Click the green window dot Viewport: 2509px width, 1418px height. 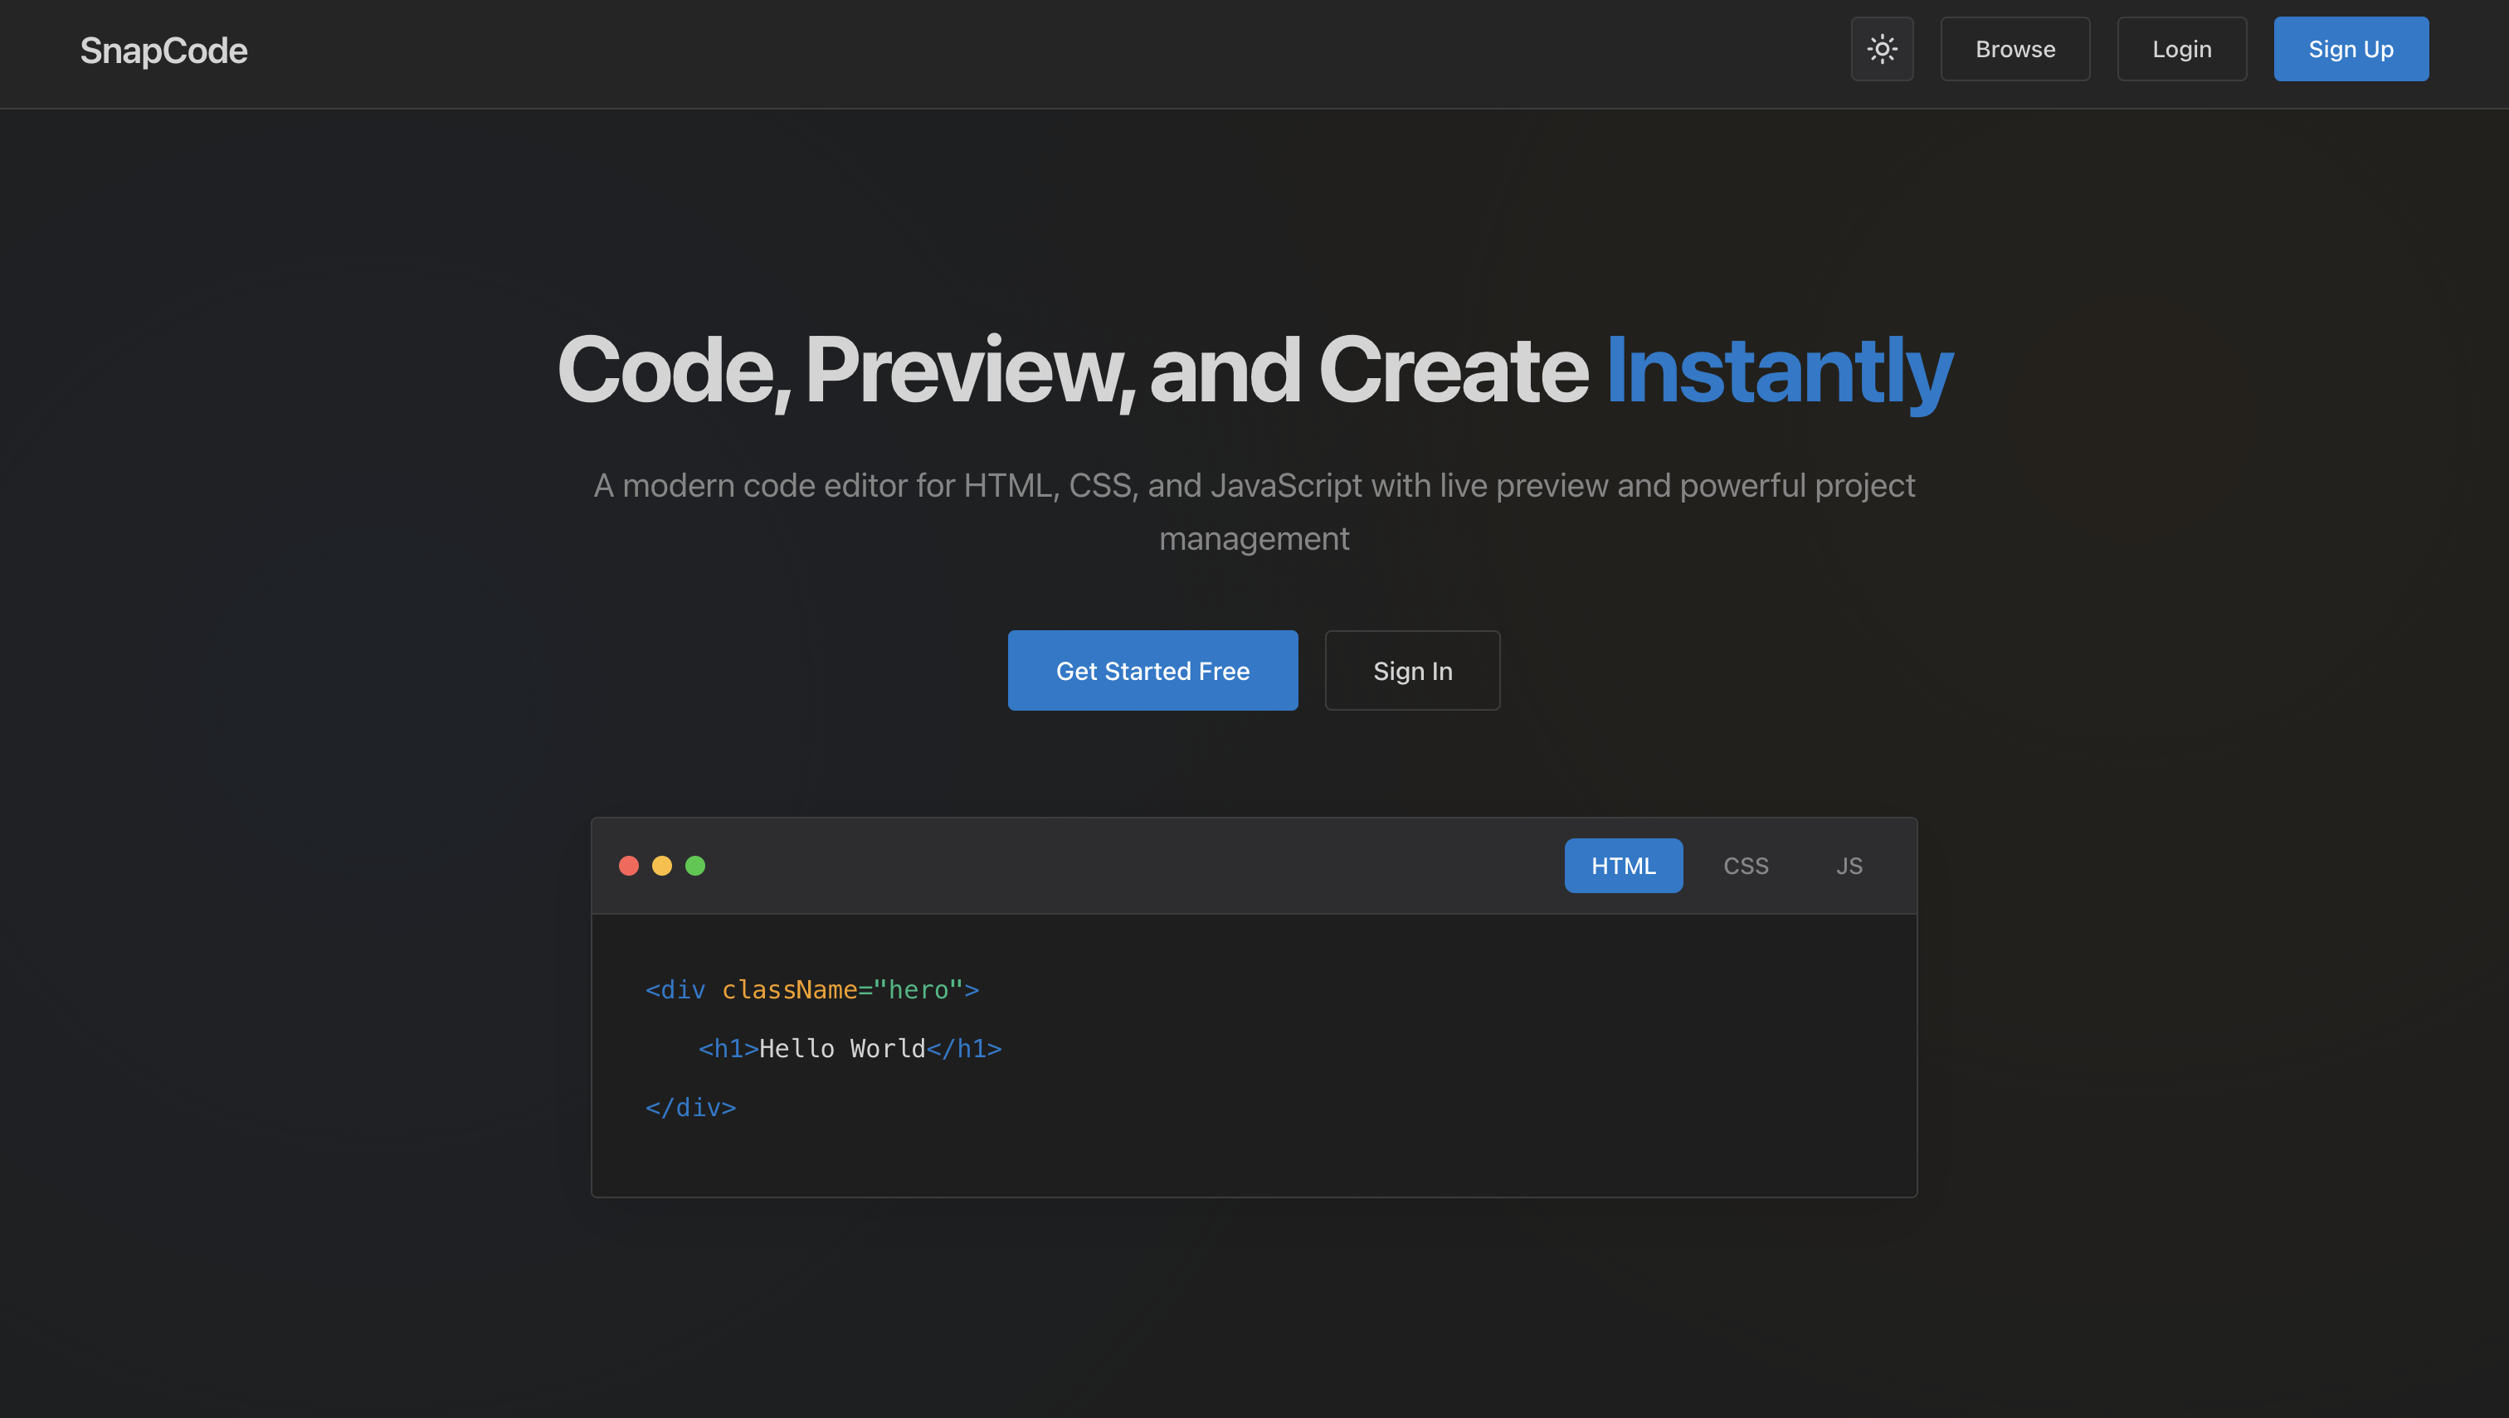694,865
